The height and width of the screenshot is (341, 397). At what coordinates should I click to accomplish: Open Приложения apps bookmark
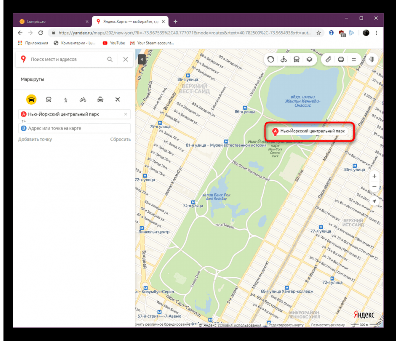click(33, 43)
